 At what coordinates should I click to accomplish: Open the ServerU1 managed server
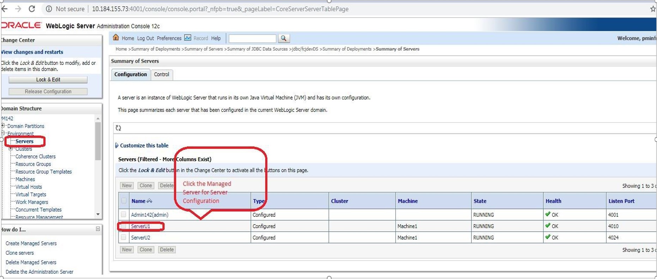click(x=140, y=226)
